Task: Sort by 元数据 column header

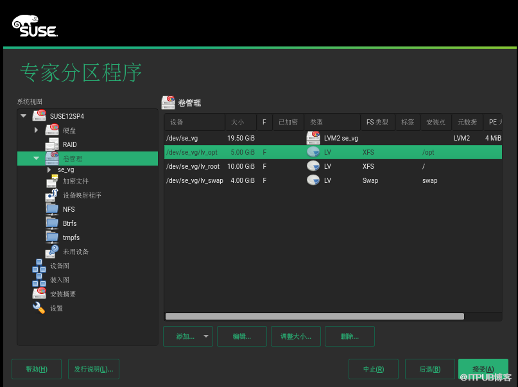Action: point(467,122)
